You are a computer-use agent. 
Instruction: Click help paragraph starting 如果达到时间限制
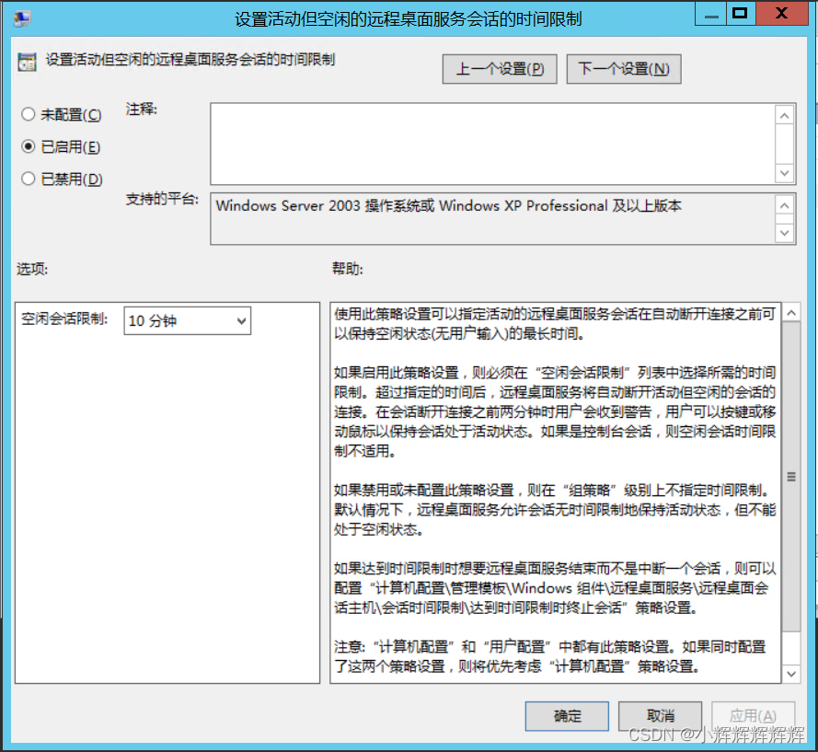(x=555, y=588)
